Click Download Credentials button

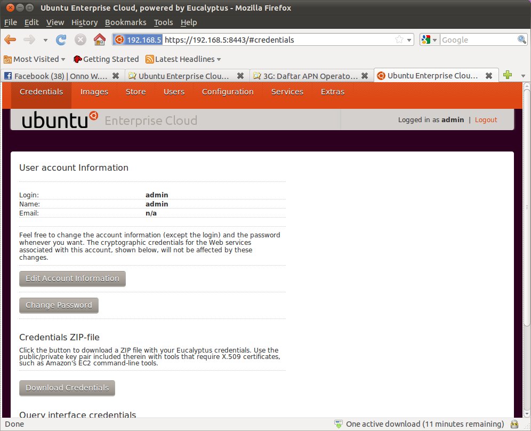67,388
